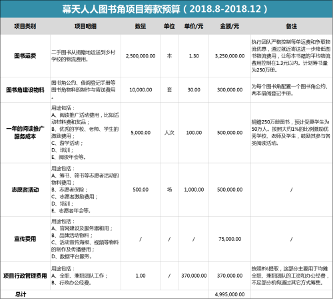This screenshot has width=333, height=299.
Task: Select the 项目类别 column header
Action: click(25, 26)
